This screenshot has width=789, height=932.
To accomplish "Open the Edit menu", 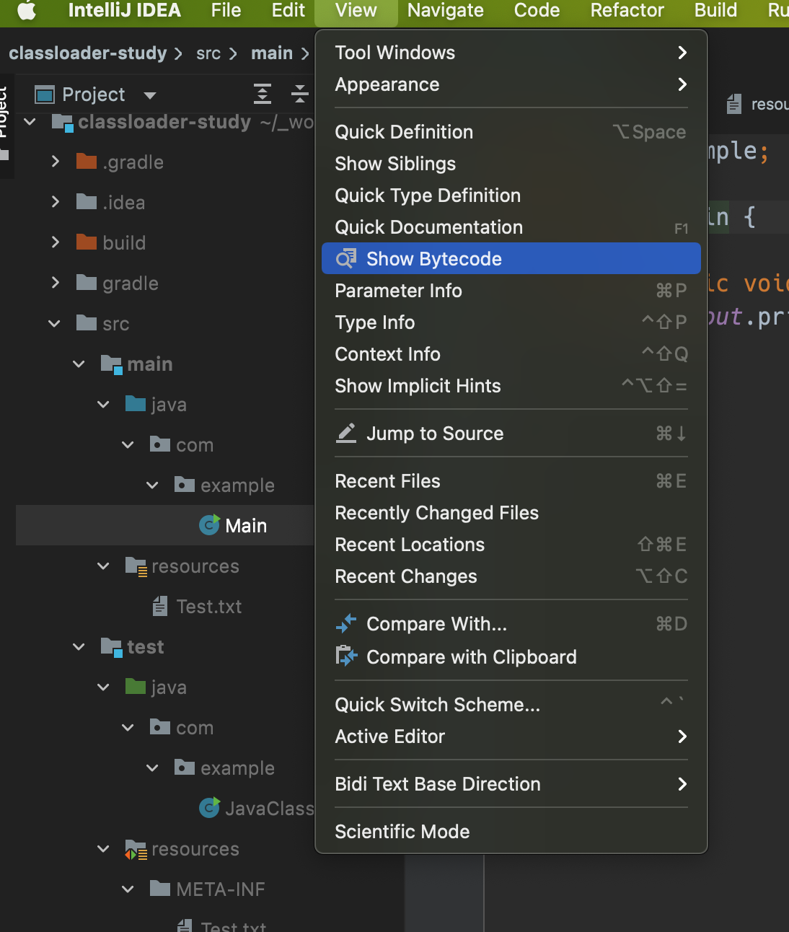I will [x=288, y=10].
